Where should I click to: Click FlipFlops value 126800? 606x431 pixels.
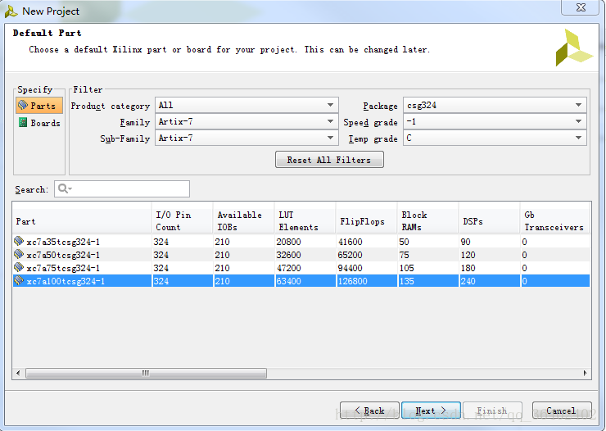[352, 281]
